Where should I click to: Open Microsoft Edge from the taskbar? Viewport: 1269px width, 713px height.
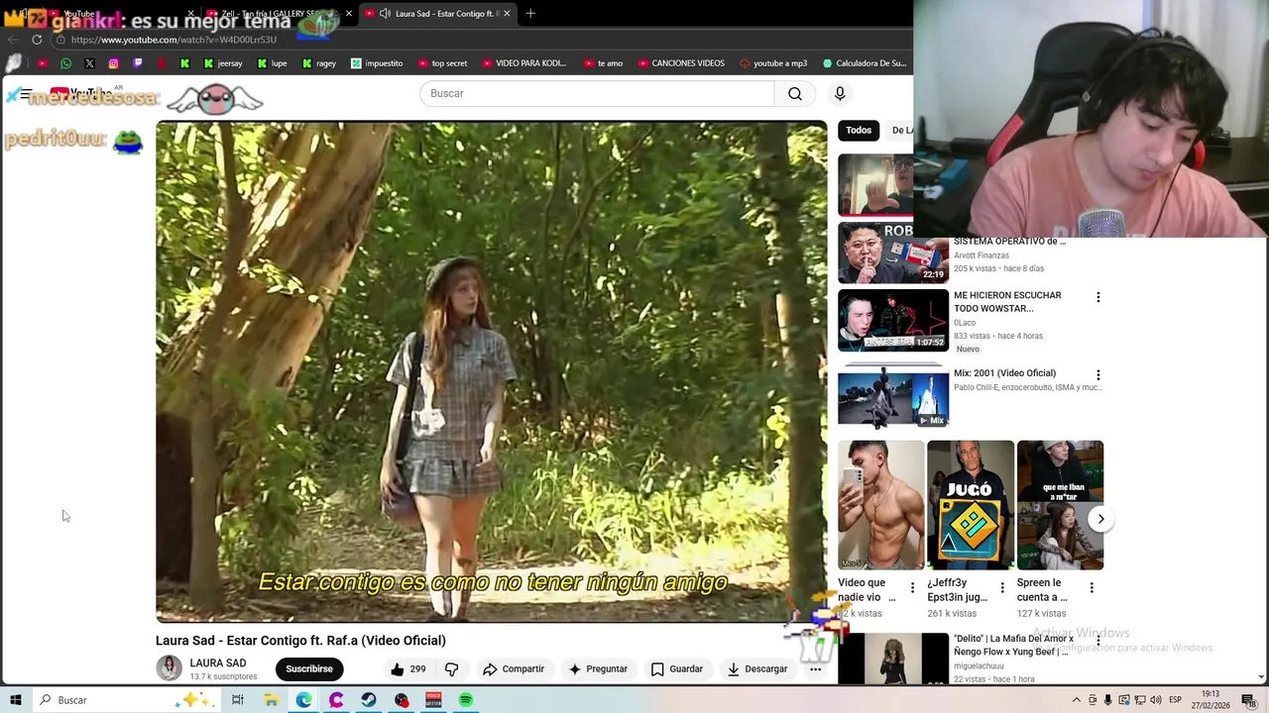[303, 700]
